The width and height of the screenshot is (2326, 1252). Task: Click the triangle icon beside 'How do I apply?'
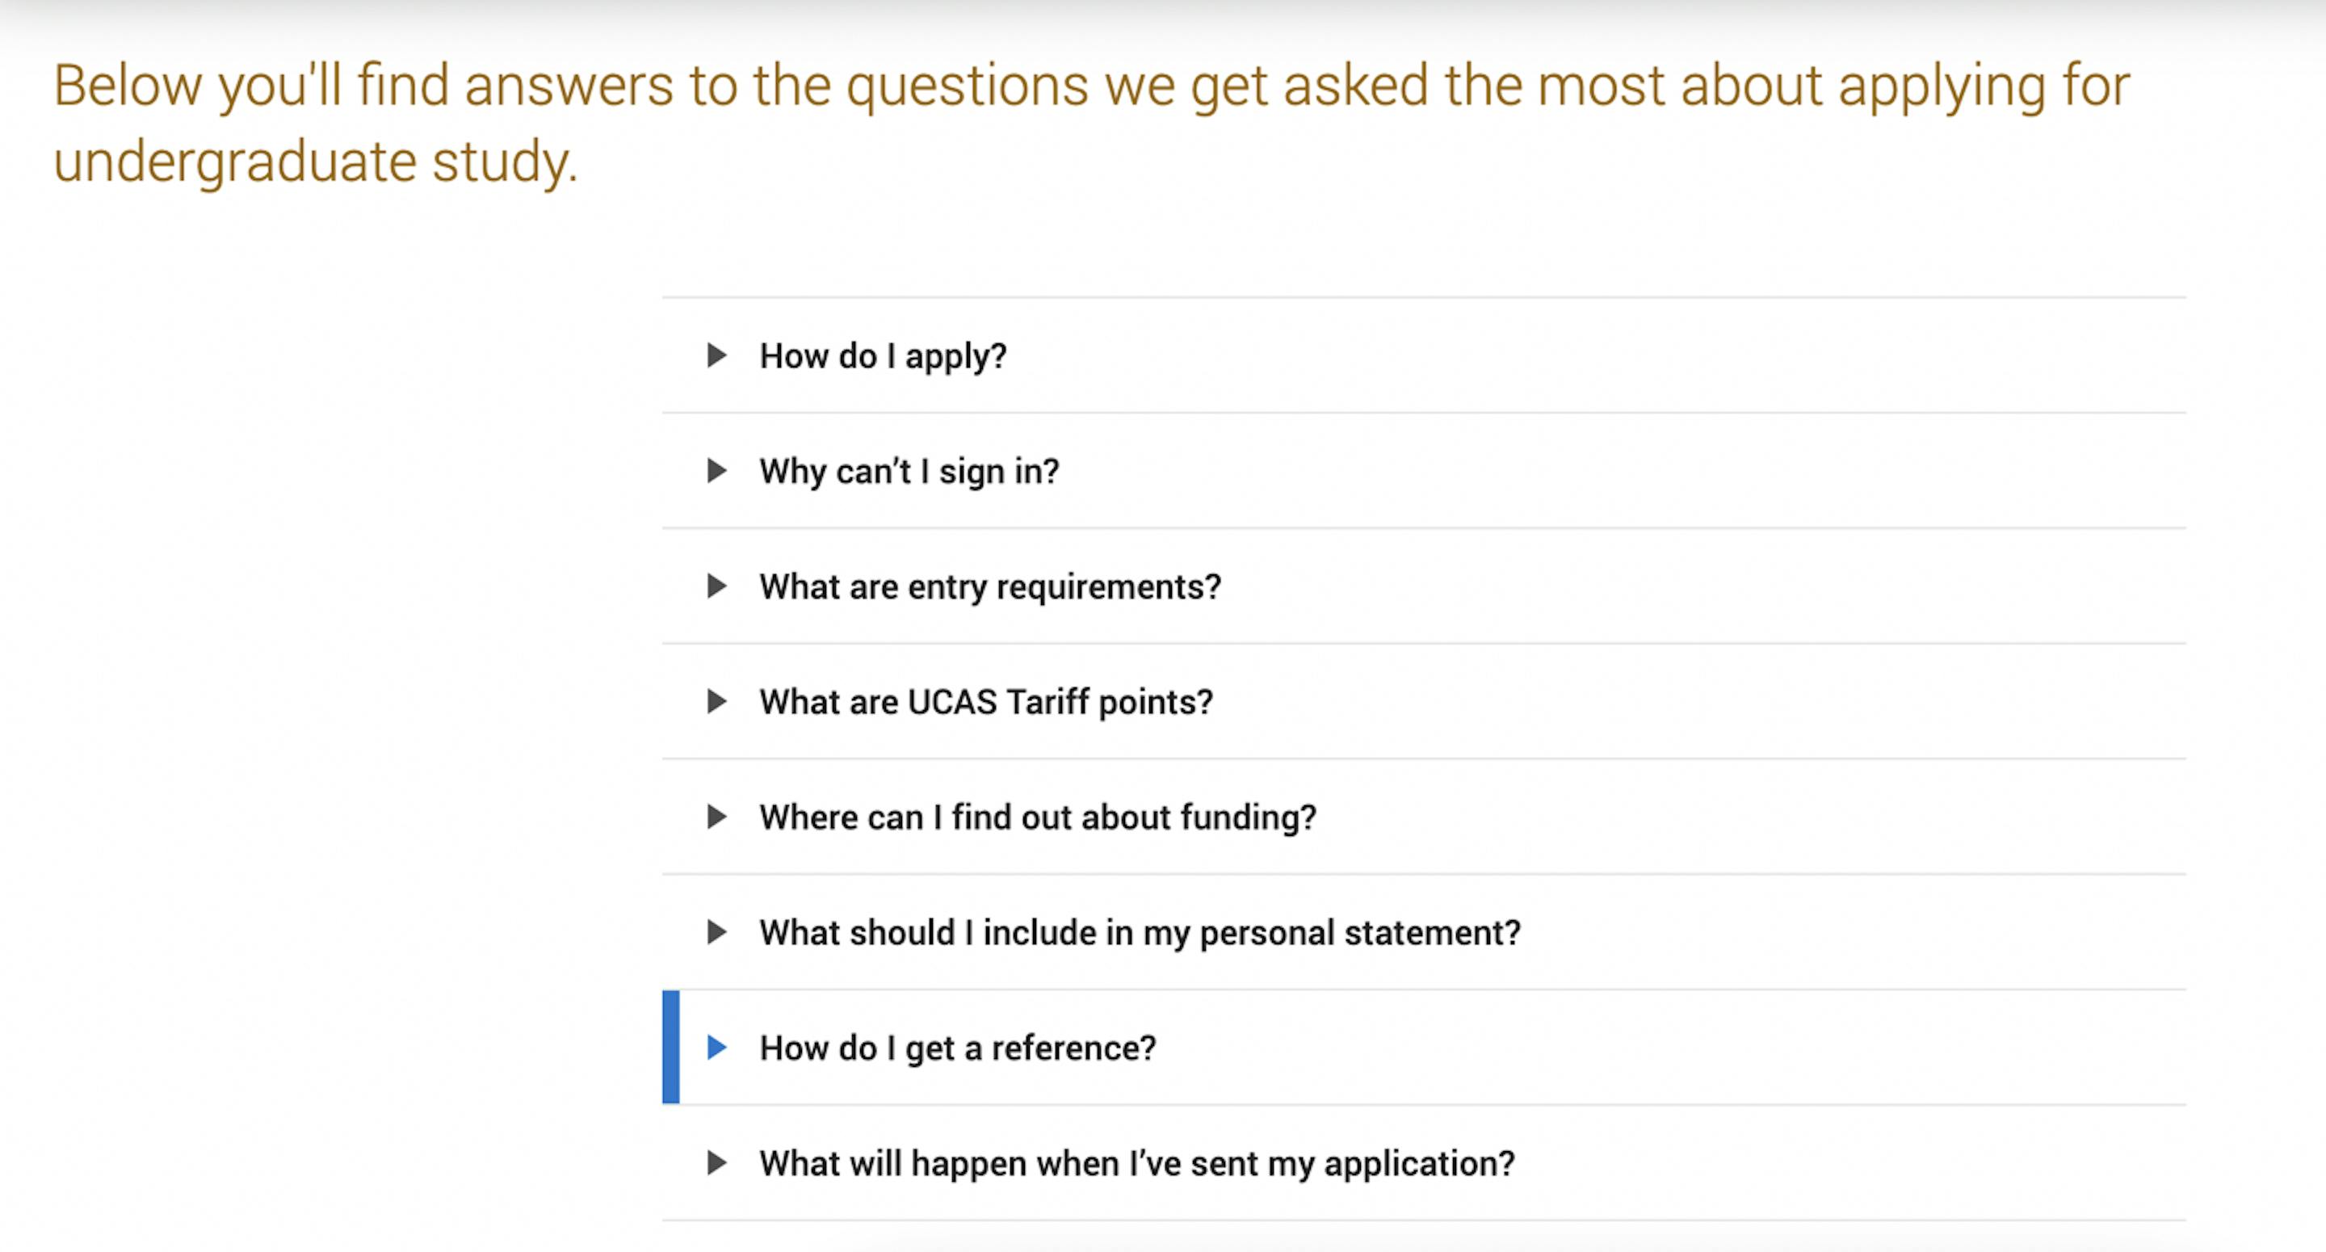[x=717, y=355]
